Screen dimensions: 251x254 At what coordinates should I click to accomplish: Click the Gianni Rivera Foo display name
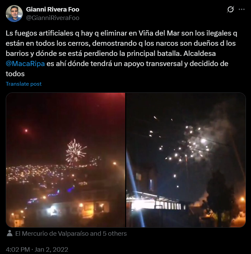click(53, 9)
